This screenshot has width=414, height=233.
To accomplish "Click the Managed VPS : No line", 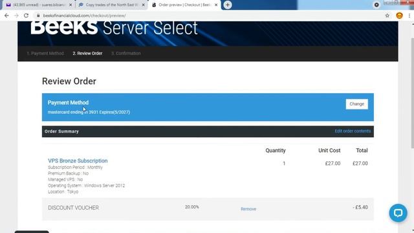I will pos(65,179).
